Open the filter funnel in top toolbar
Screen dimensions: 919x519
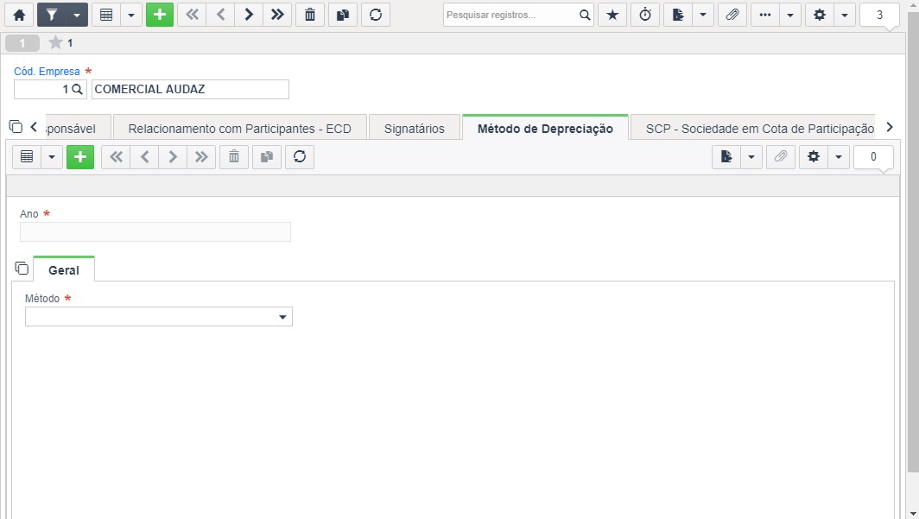click(x=52, y=16)
